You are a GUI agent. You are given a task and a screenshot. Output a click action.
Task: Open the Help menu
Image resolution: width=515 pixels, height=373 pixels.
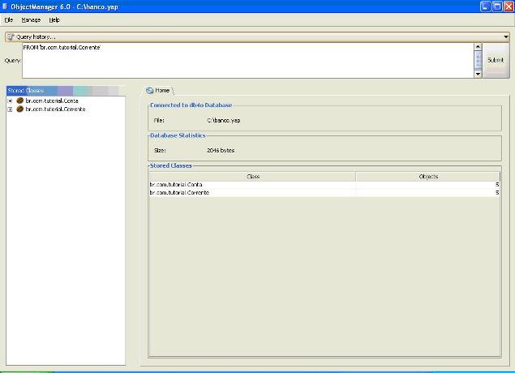point(54,19)
